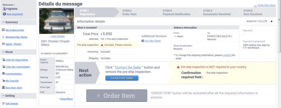Click the question mark icon by Car Info Check
This screenshot has height=108, width=281.
click(x=143, y=41)
